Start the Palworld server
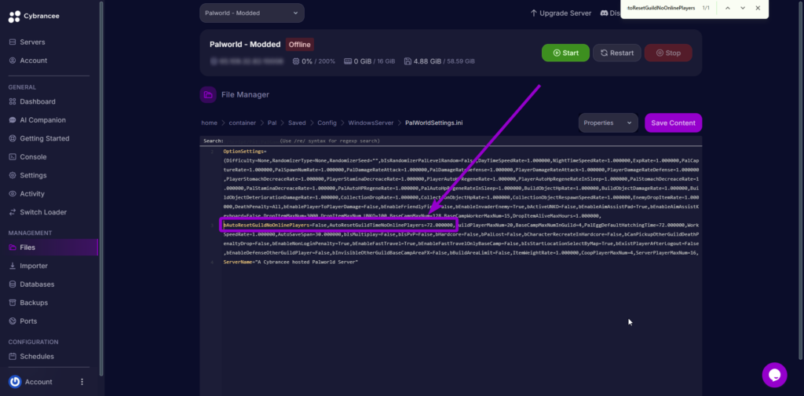This screenshot has height=396, width=804. coord(565,53)
